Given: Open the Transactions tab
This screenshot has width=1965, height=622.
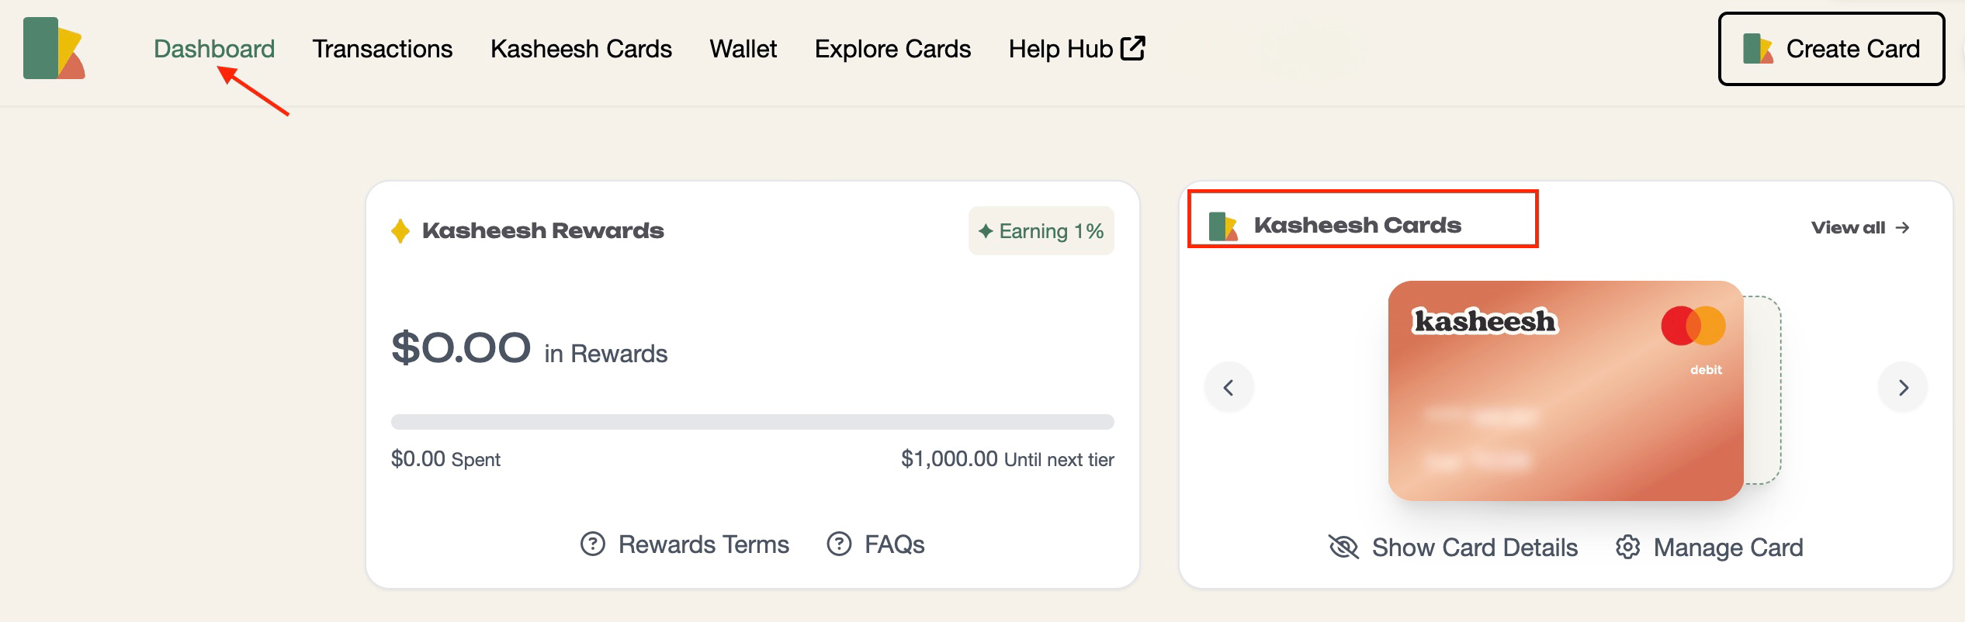Looking at the screenshot, I should tap(382, 49).
